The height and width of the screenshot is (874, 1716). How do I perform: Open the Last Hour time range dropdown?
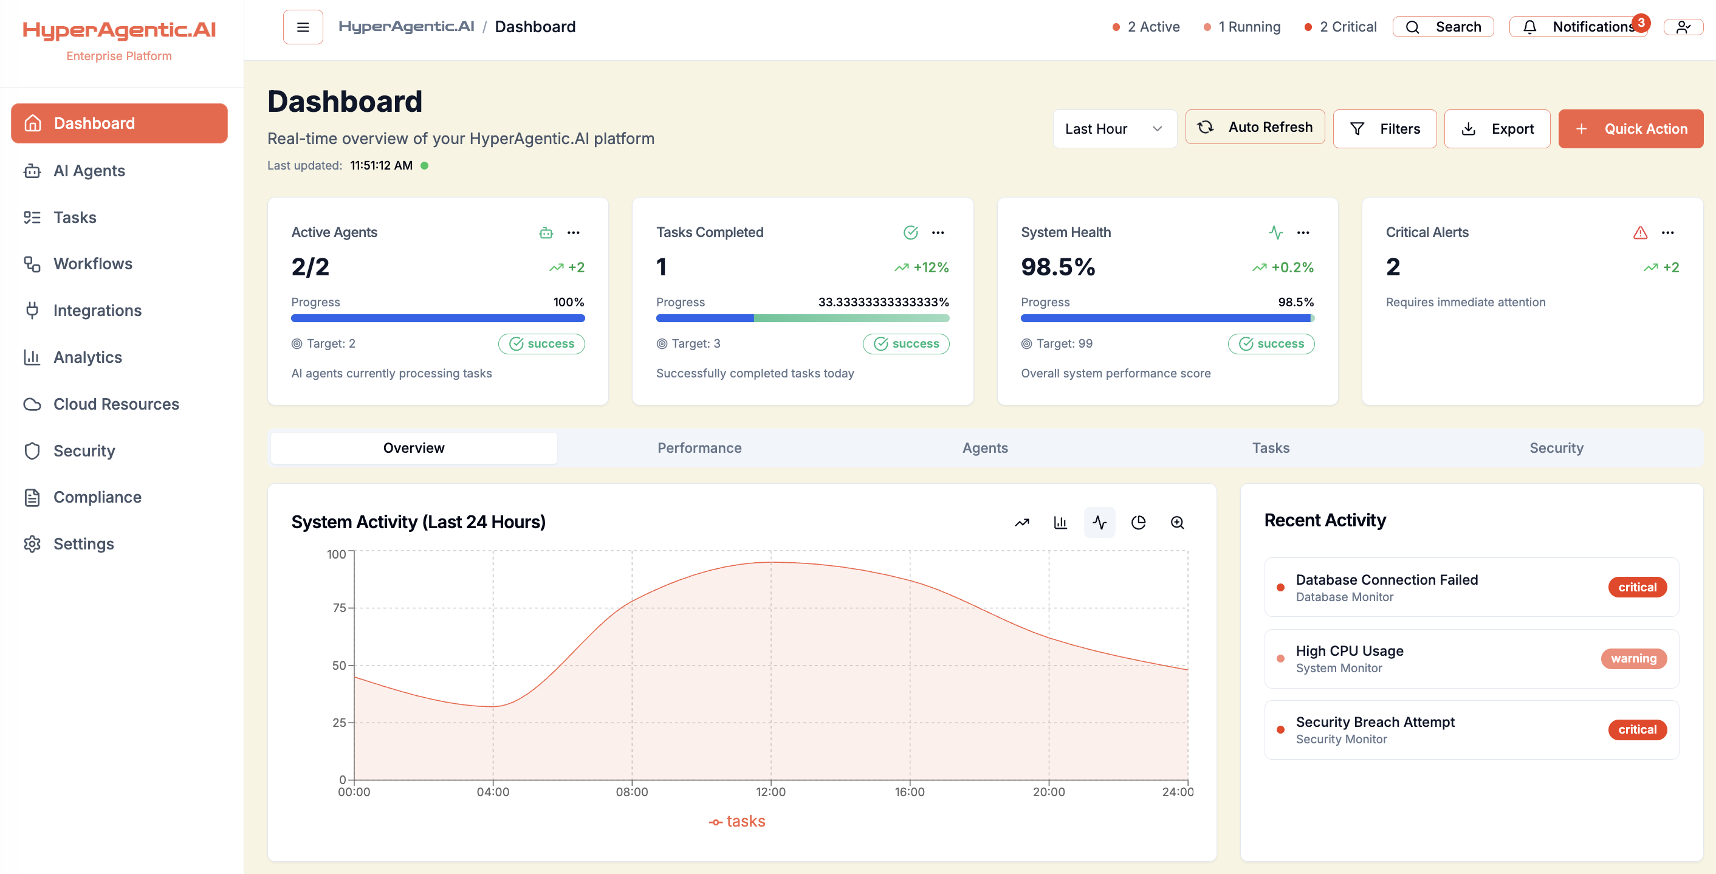coord(1114,129)
